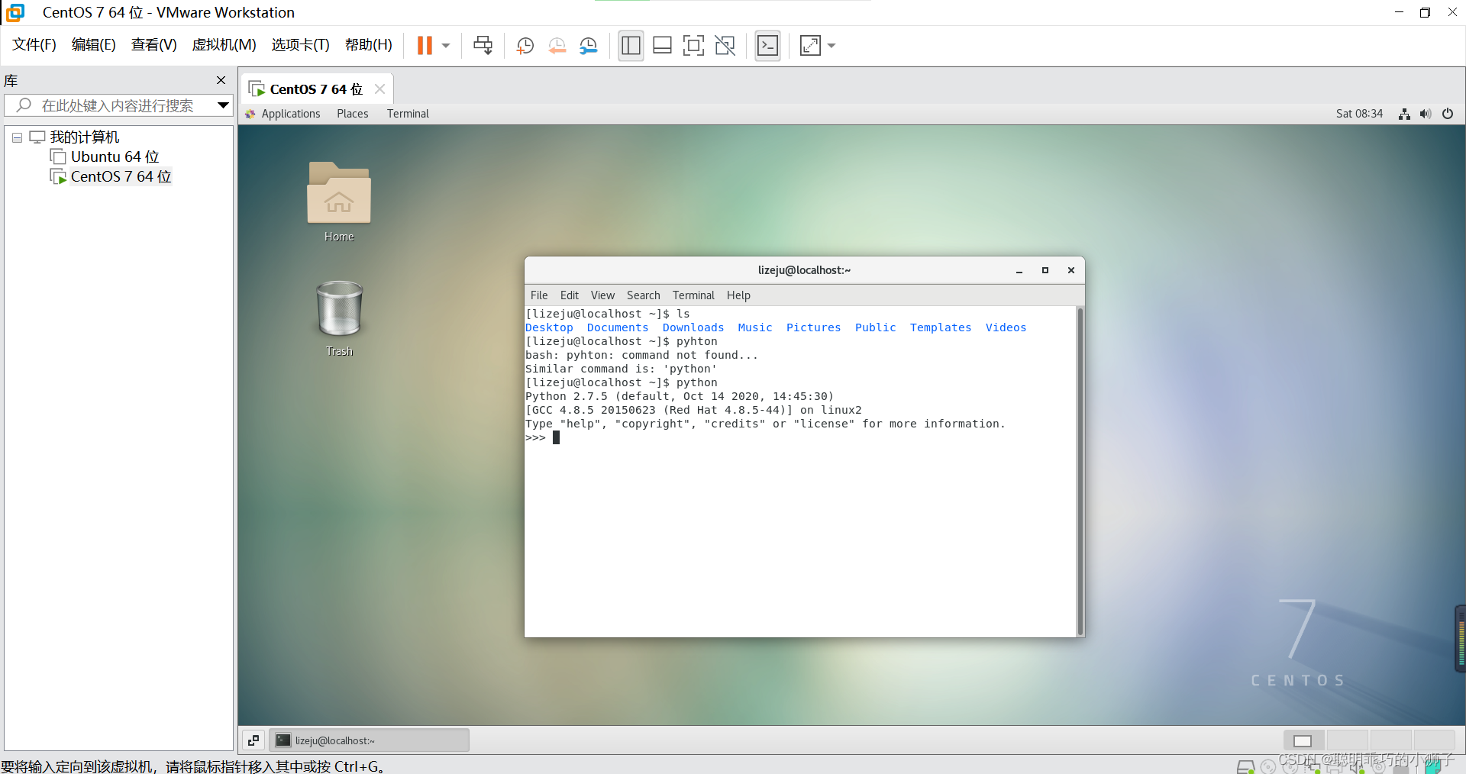Toggle Unity mode icon
This screenshot has width=1466, height=774.
[725, 46]
